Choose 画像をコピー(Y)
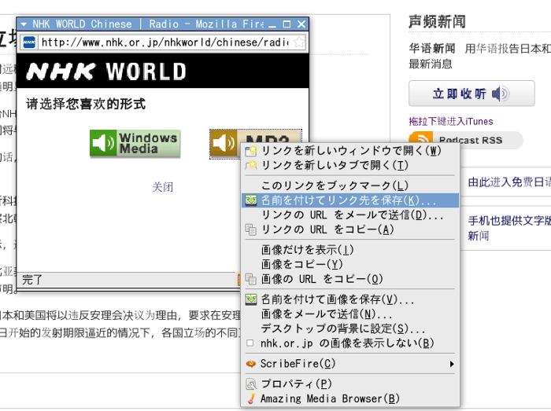 tap(350, 264)
